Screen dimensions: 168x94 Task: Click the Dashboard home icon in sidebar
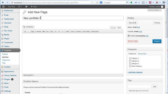[2, 10]
